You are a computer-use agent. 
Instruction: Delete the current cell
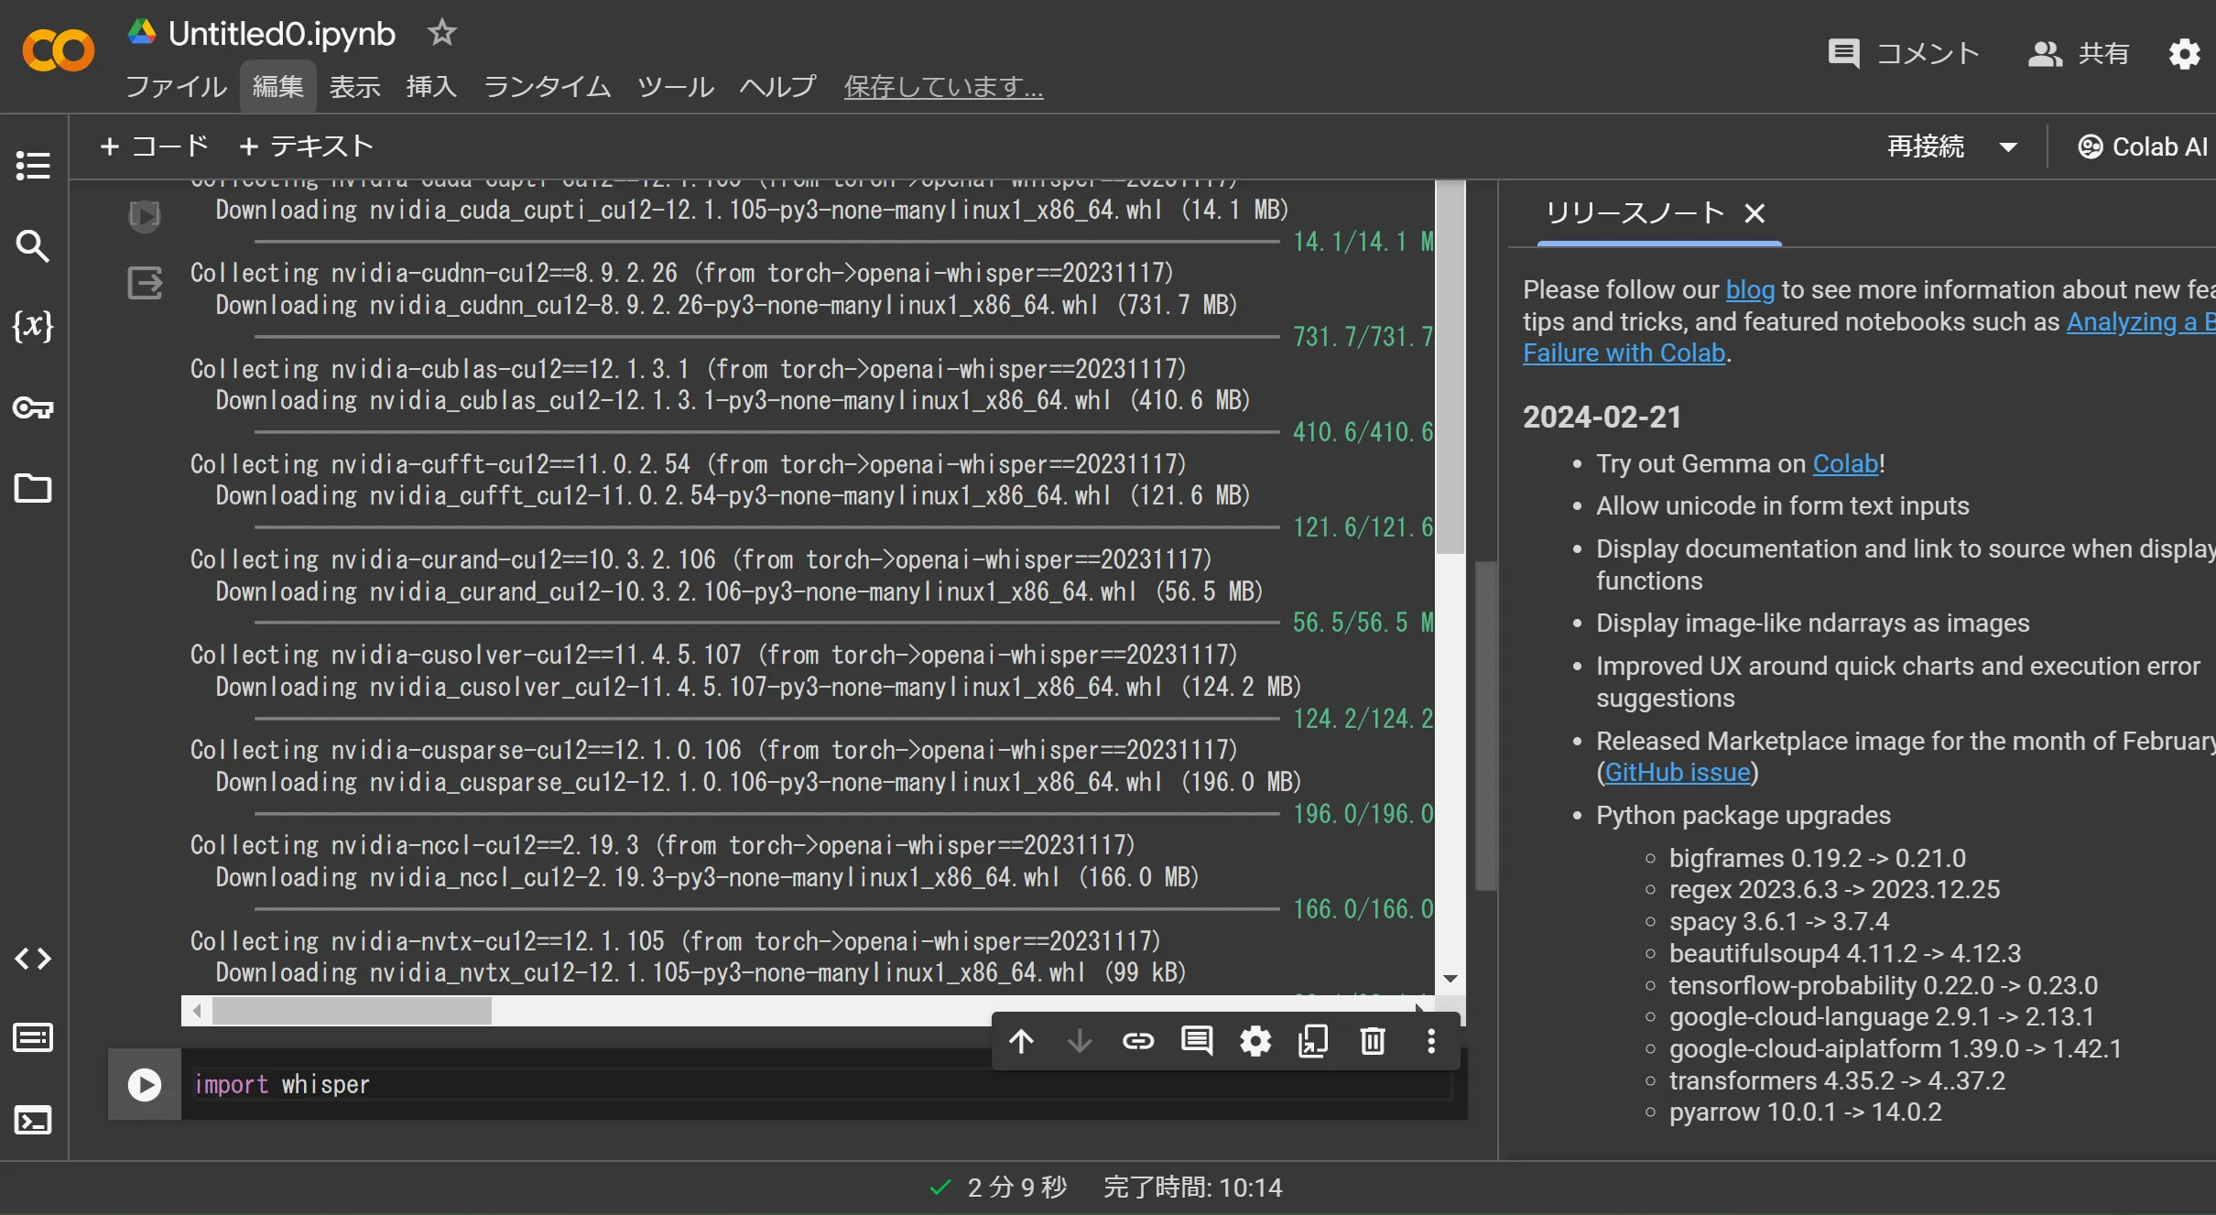click(1372, 1041)
